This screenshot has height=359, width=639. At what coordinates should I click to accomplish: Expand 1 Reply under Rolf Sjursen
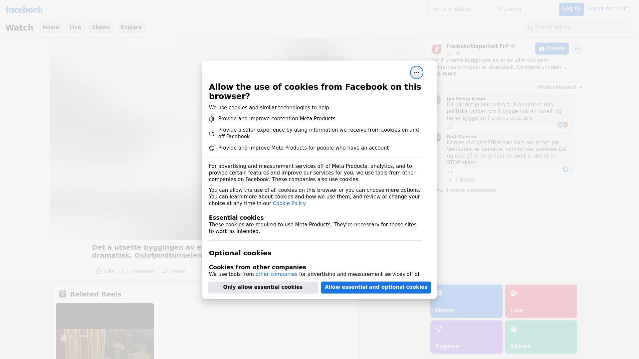pos(461,180)
